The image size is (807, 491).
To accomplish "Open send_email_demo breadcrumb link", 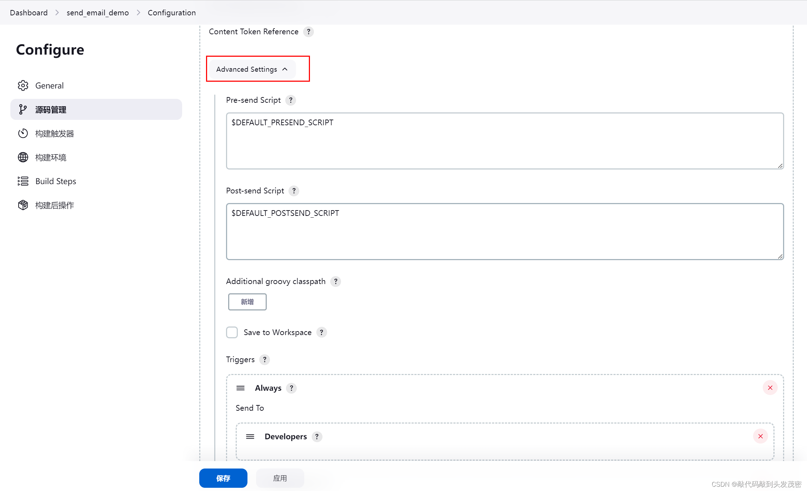I will click(x=97, y=13).
